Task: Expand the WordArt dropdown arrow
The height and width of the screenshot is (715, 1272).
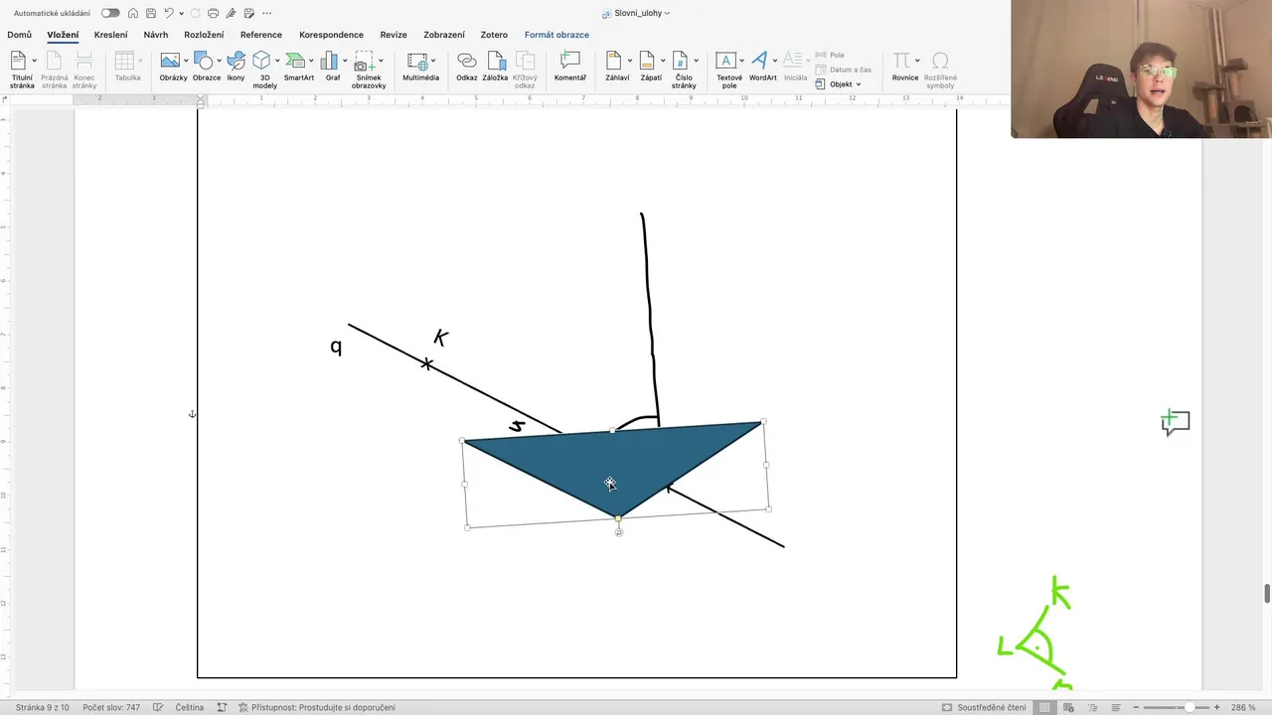Action: (x=775, y=61)
